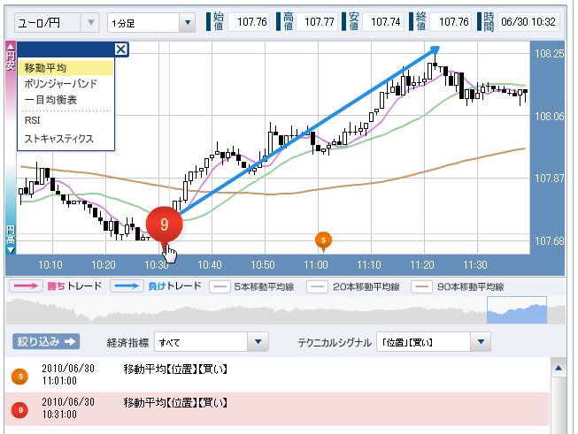Image resolution: width=578 pixels, height=434 pixels.
Task: Toggle the losing trade blue arrow legend
Action: (127, 286)
